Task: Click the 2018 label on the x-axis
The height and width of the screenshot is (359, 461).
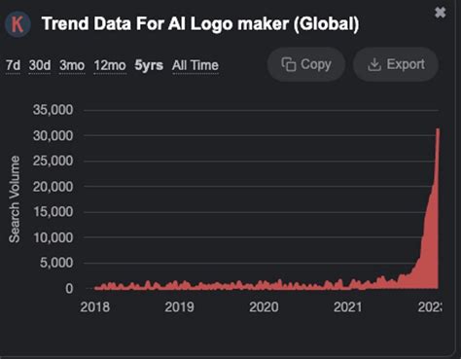Action: (95, 306)
